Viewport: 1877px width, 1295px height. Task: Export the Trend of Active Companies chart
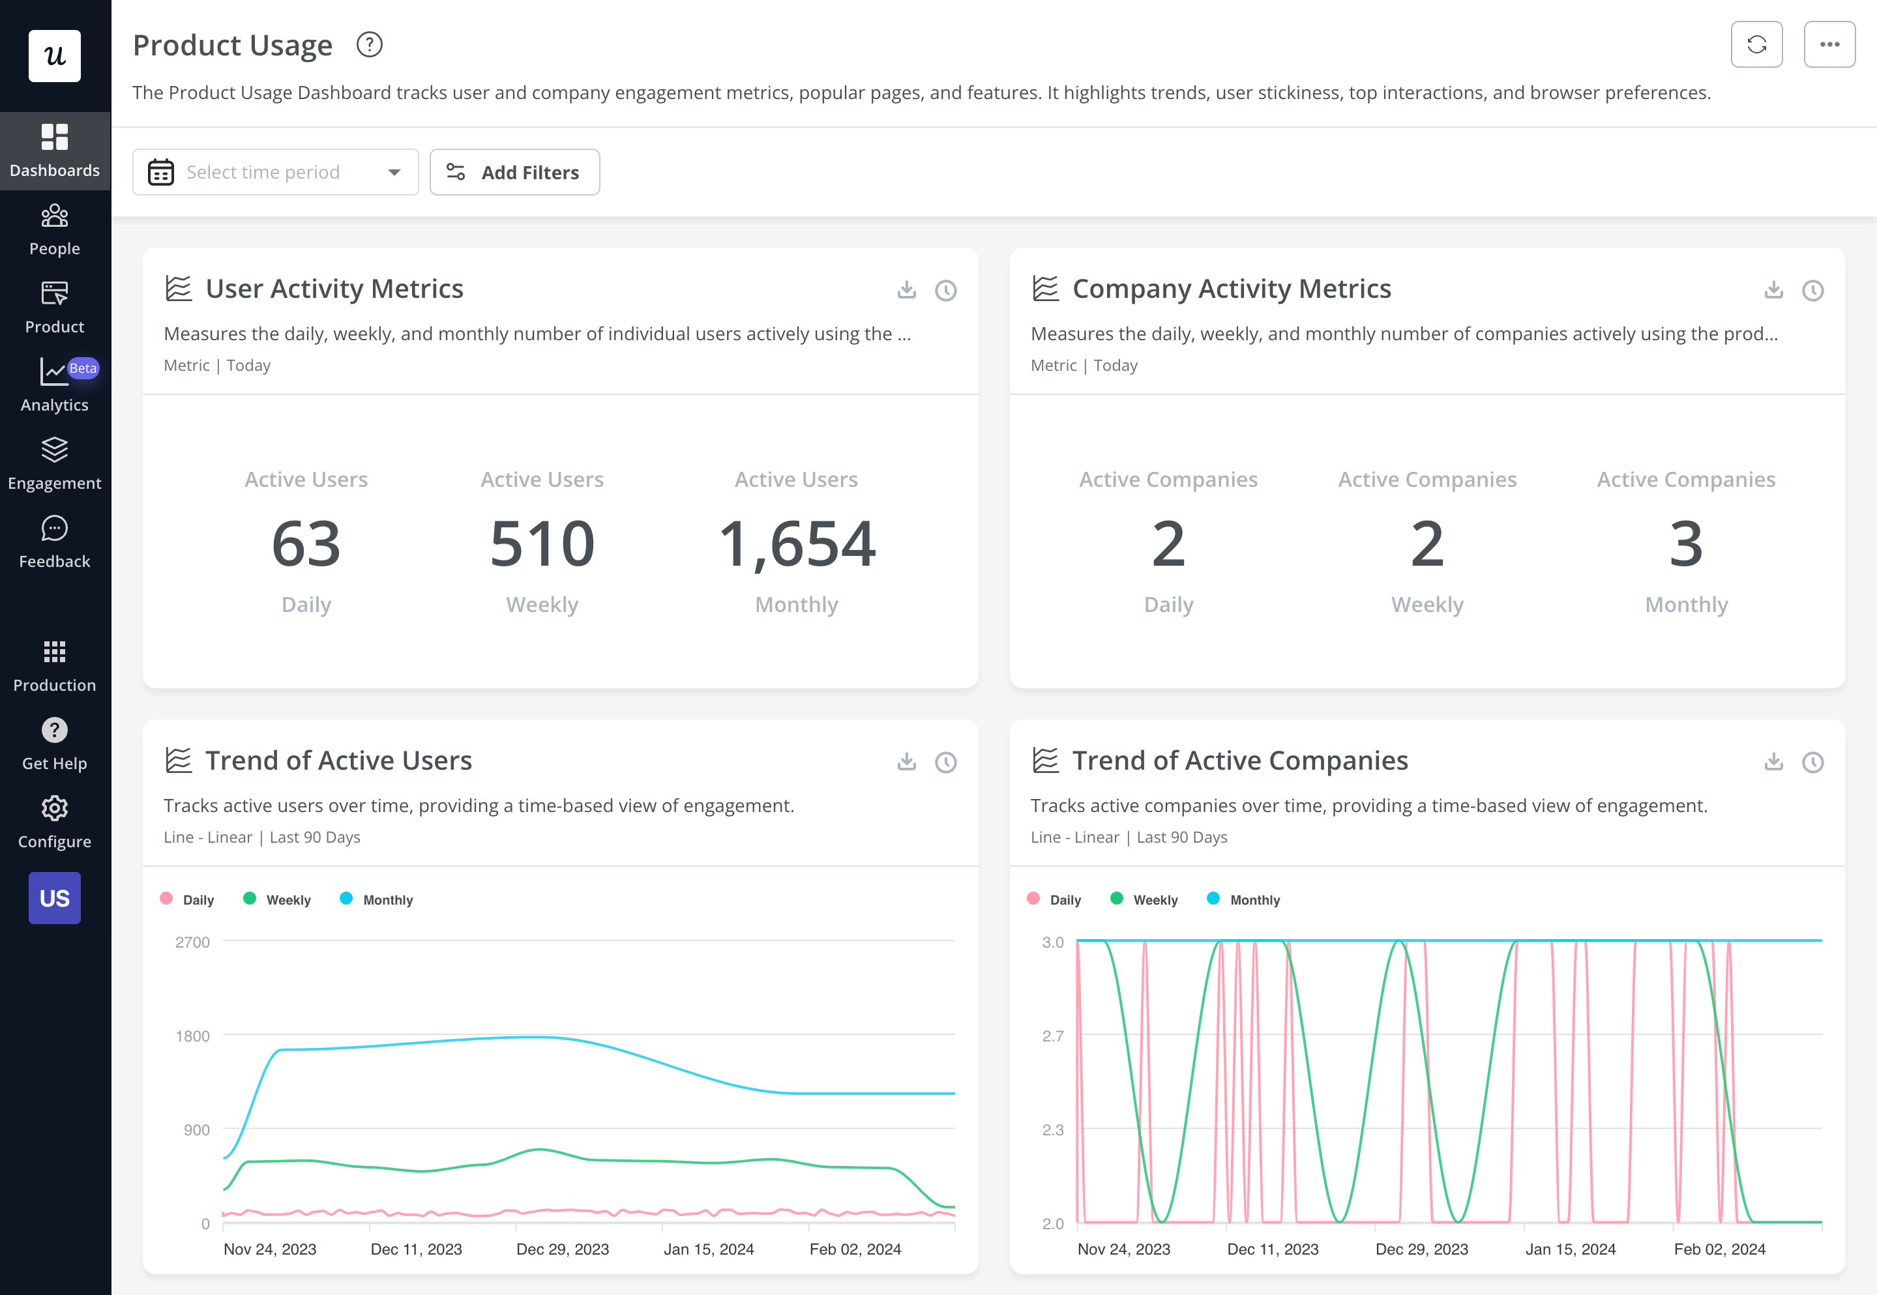1773,762
